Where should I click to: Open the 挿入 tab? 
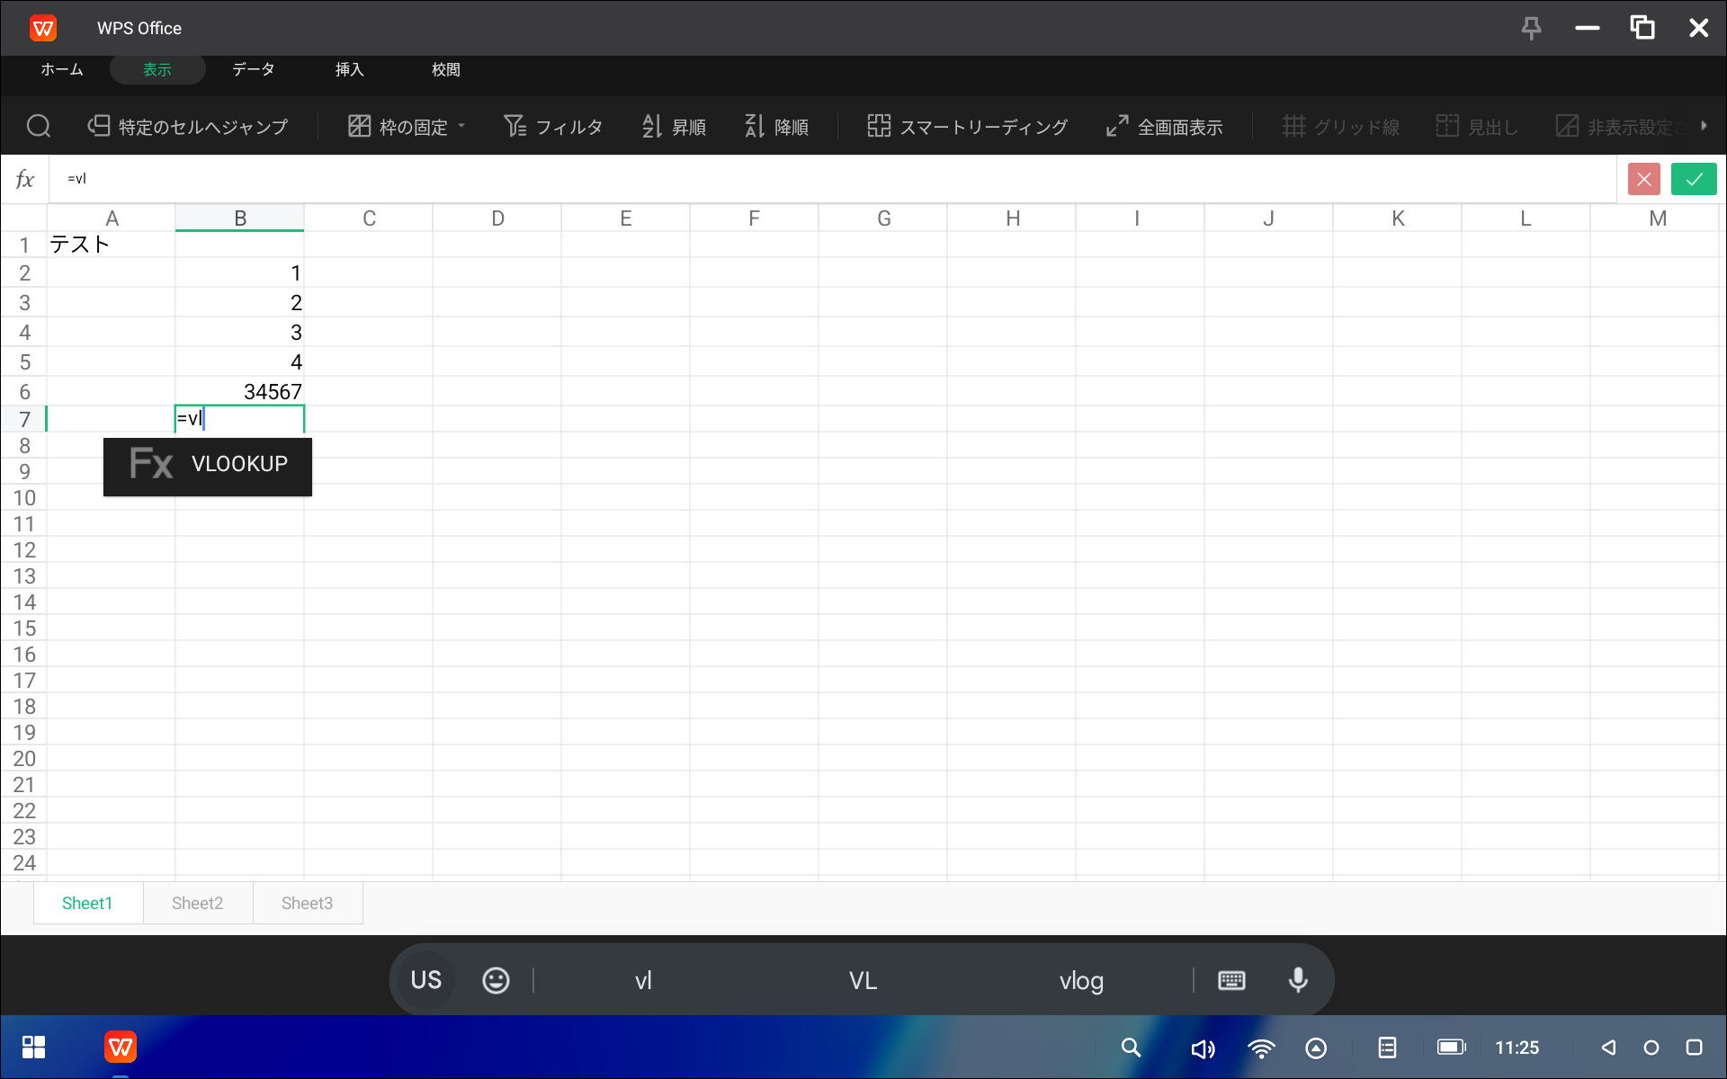[x=349, y=69]
